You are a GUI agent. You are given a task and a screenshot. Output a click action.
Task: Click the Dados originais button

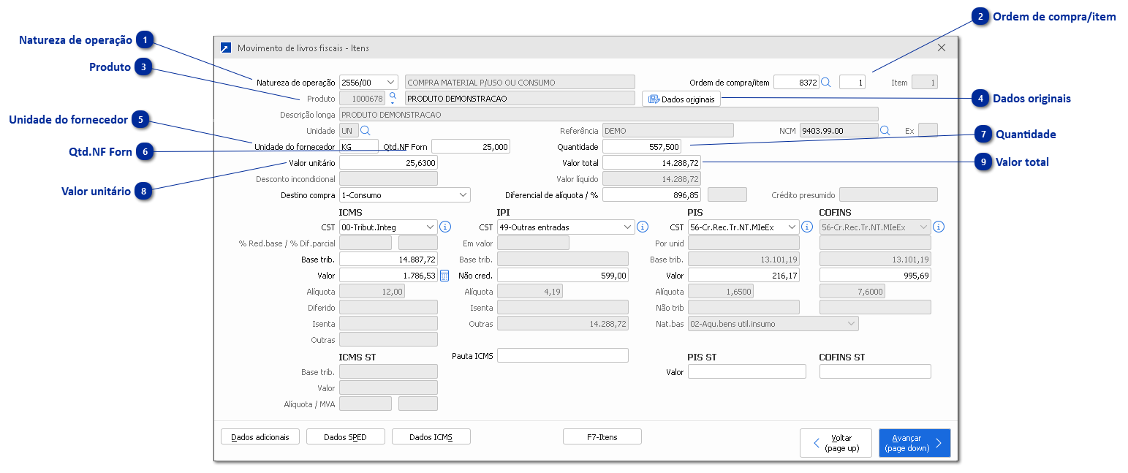tap(681, 99)
